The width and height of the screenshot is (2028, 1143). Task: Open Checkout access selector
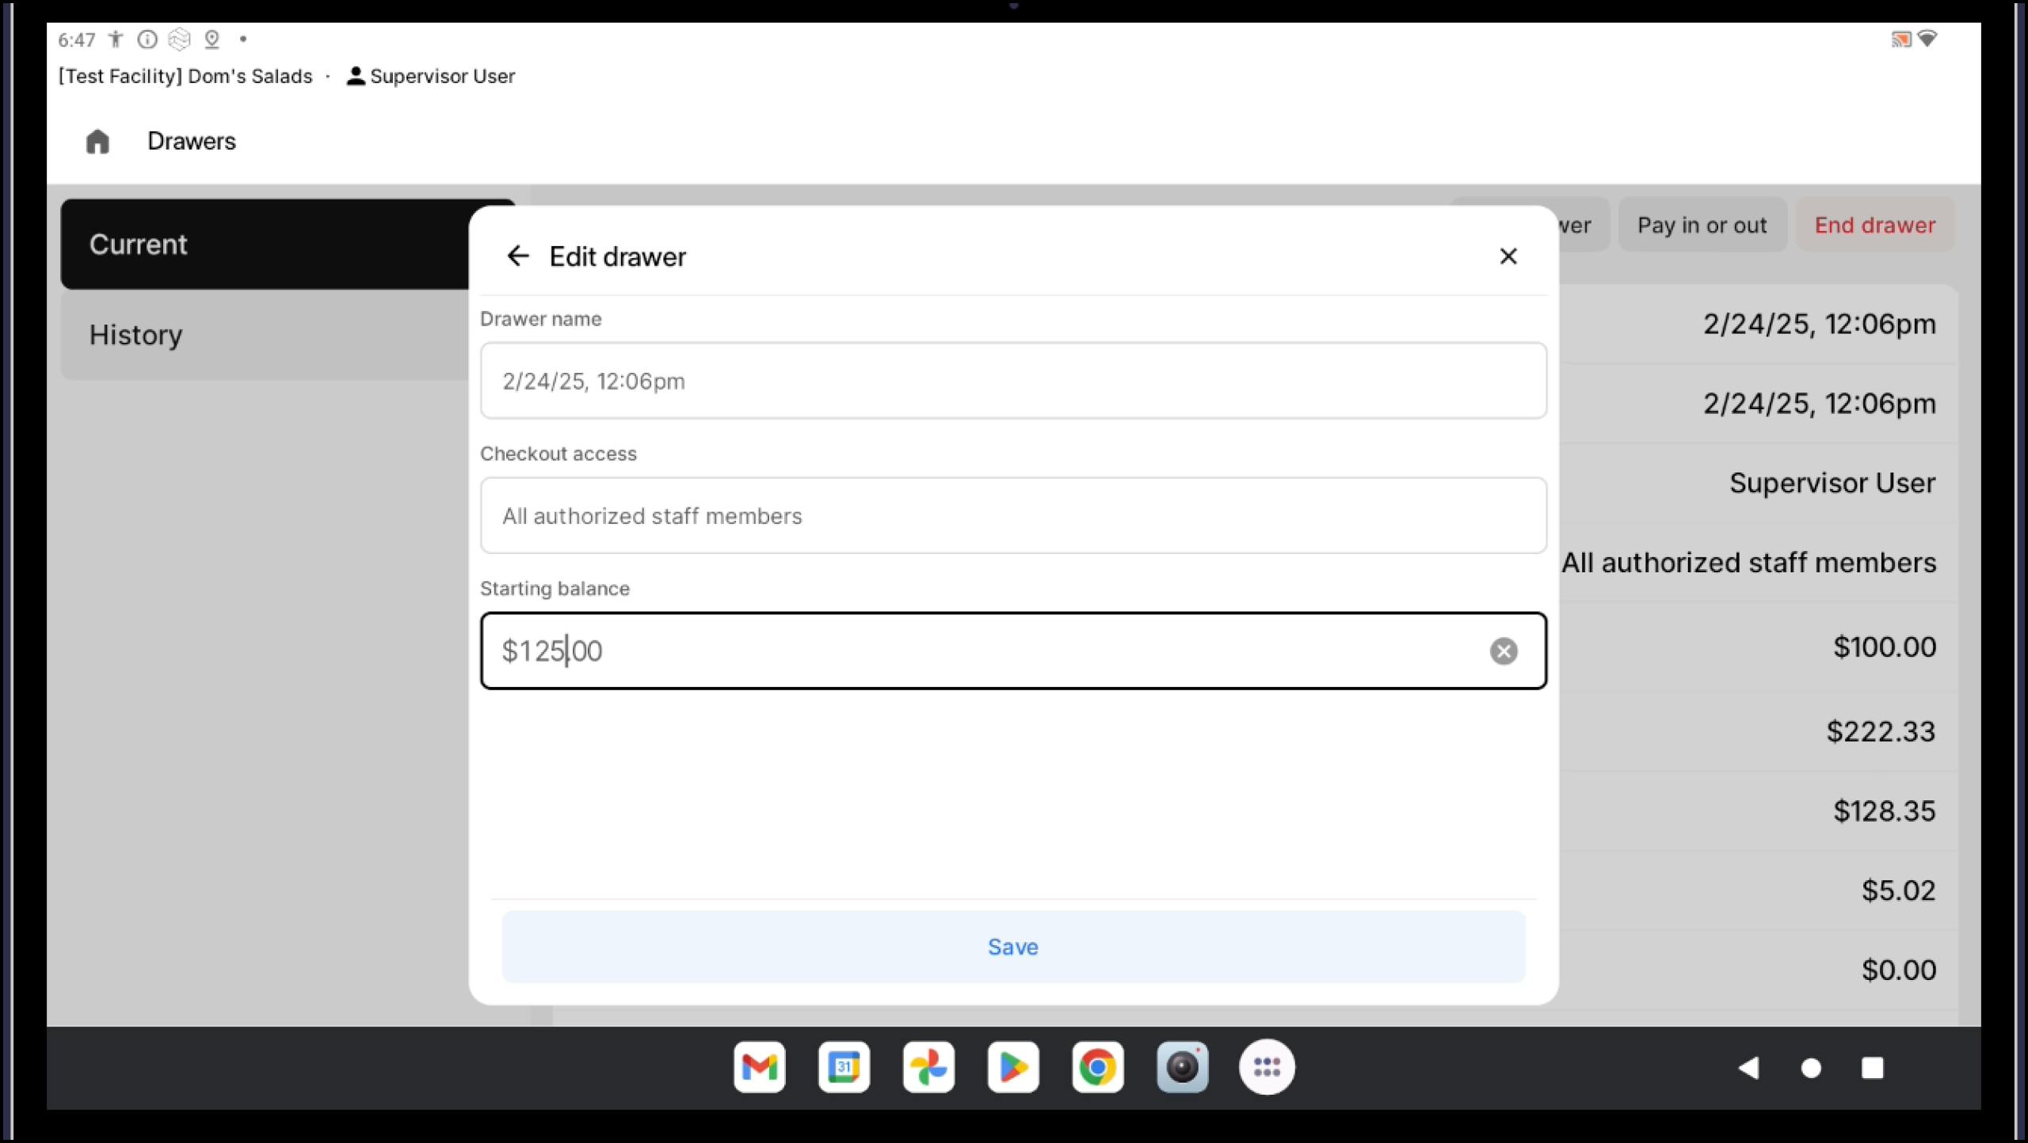pyautogui.click(x=1012, y=515)
